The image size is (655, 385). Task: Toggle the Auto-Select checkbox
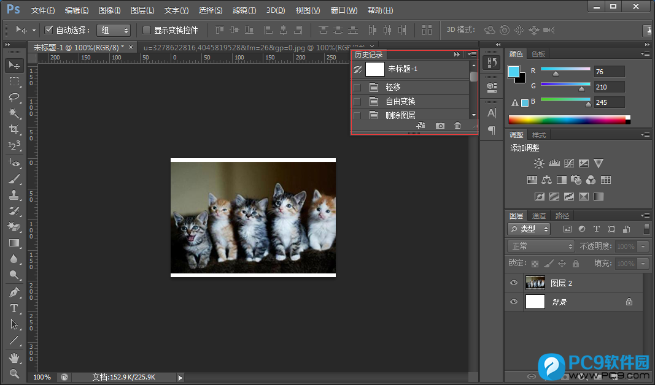tap(49, 29)
